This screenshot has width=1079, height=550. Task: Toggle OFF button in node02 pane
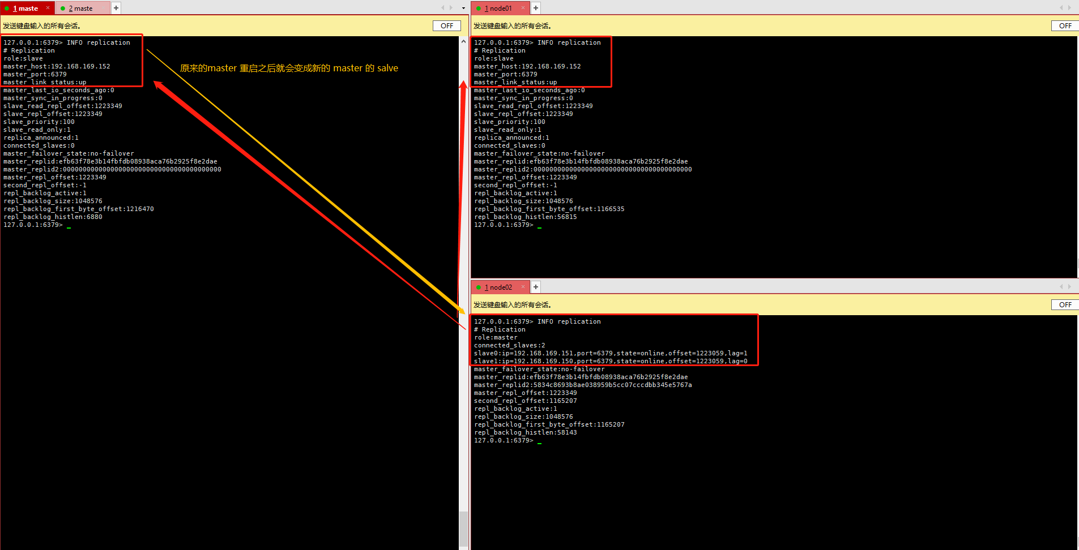click(x=1065, y=304)
